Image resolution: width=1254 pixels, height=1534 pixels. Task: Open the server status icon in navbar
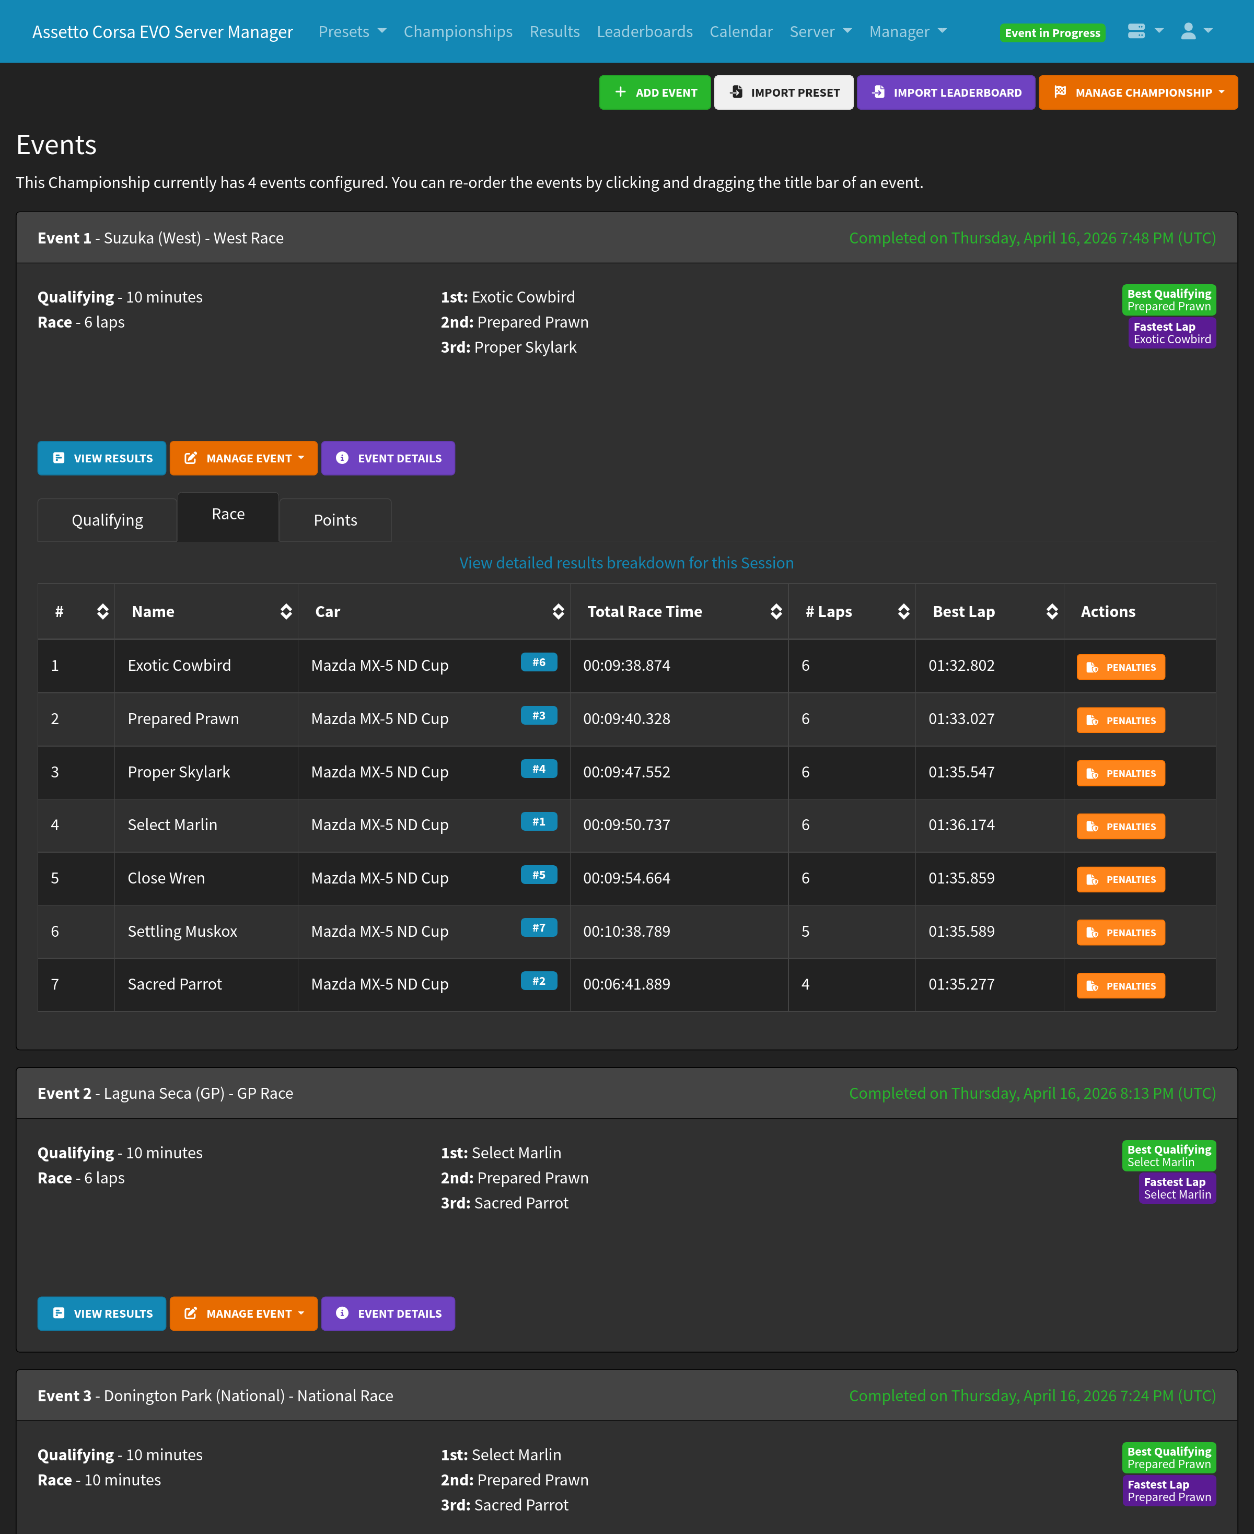(1145, 31)
